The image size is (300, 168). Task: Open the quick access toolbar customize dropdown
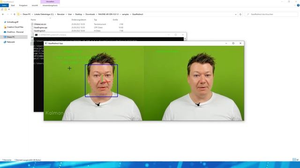click(9, 9)
